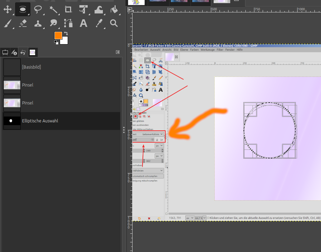321x252 pixels.
Task: Select the Paths tool
Action: click(x=68, y=23)
